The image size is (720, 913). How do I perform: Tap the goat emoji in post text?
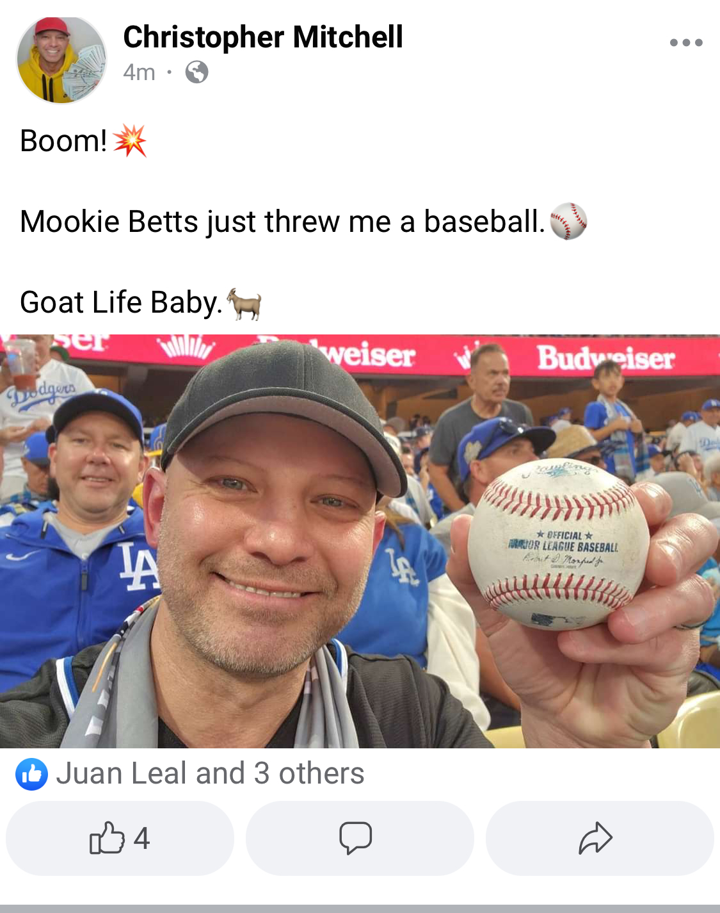pos(244,303)
